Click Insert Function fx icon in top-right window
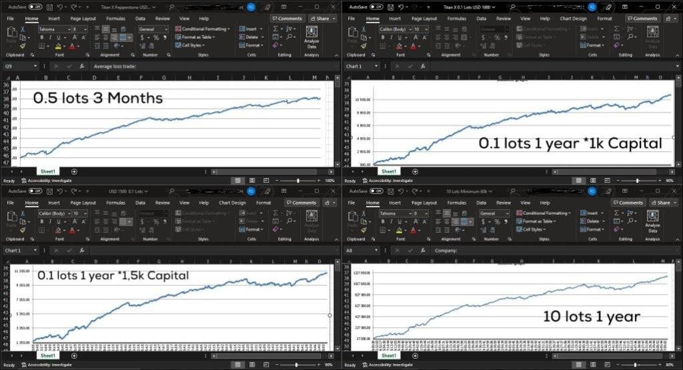The width and height of the screenshot is (683, 370). pyautogui.click(x=423, y=67)
